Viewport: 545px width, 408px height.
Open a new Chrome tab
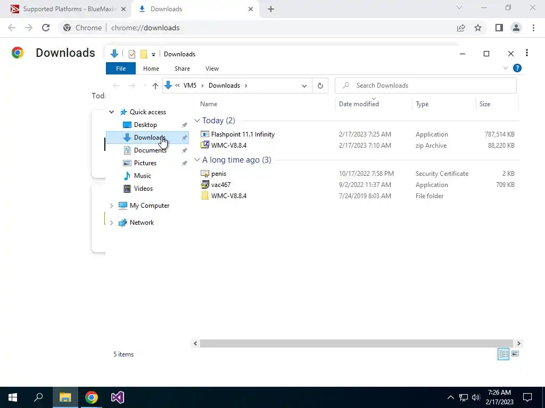pos(271,9)
